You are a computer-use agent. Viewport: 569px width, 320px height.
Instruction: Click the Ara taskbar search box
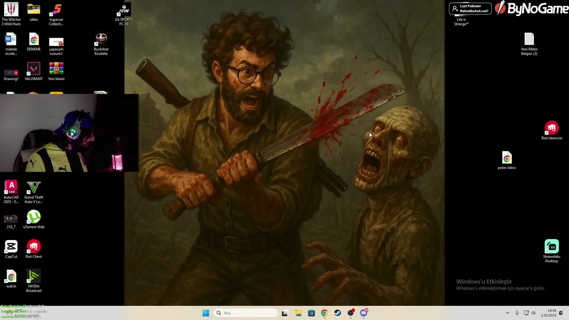[x=245, y=313]
